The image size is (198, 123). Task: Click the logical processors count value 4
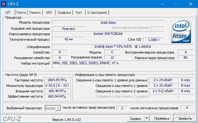[187, 108]
